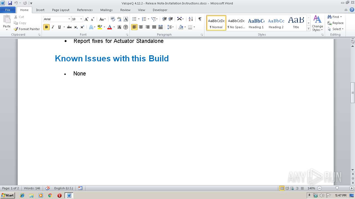Toggle Align Text Left
The height and width of the screenshot is (199, 355).
coord(134,27)
